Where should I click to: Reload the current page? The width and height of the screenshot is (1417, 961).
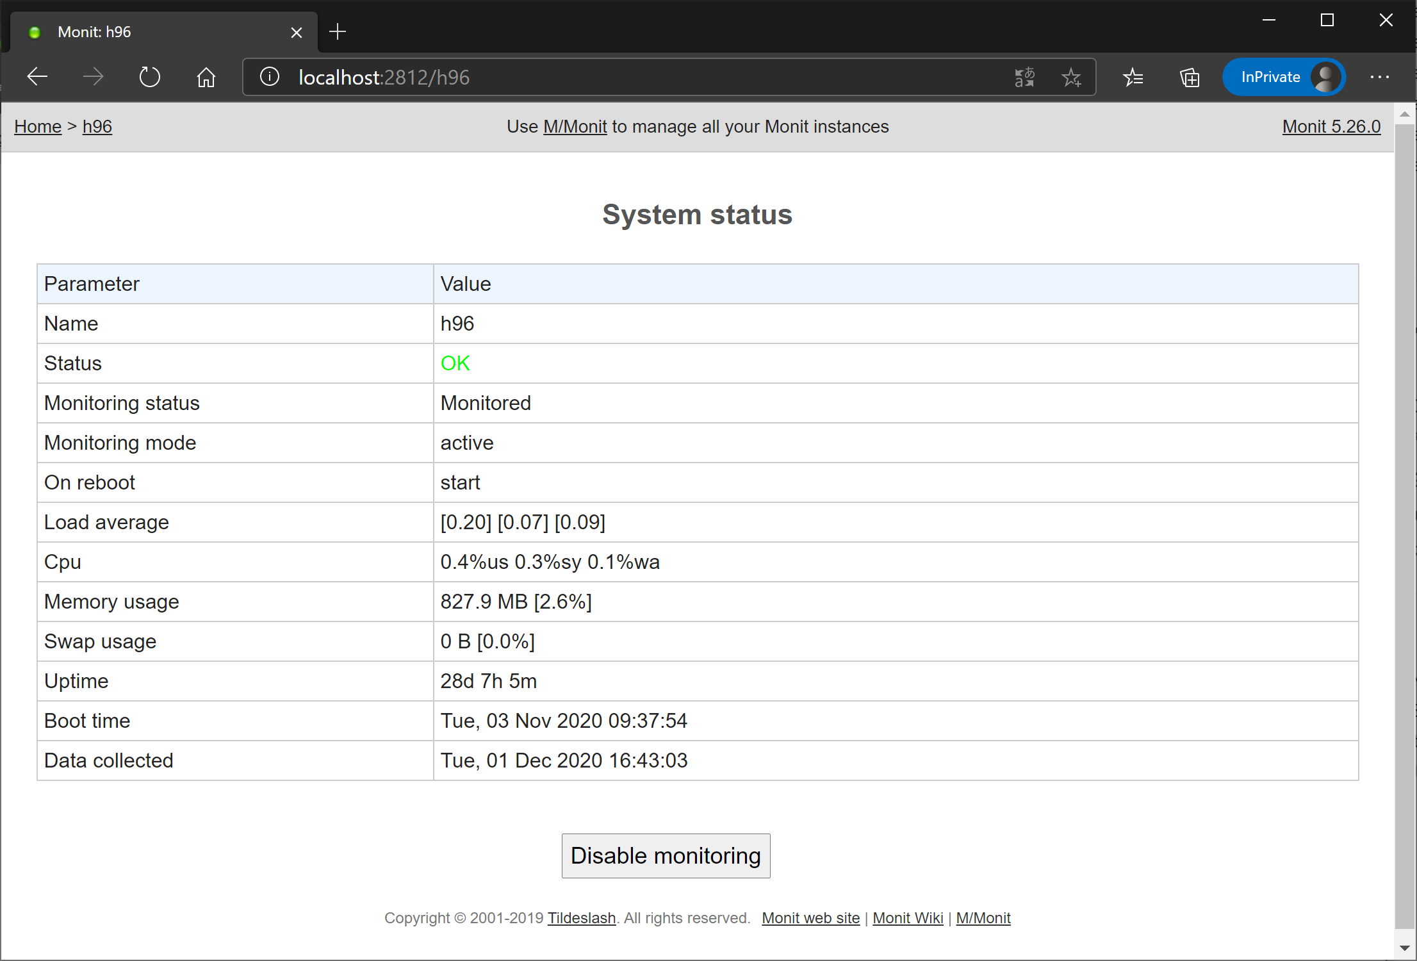[x=149, y=77]
